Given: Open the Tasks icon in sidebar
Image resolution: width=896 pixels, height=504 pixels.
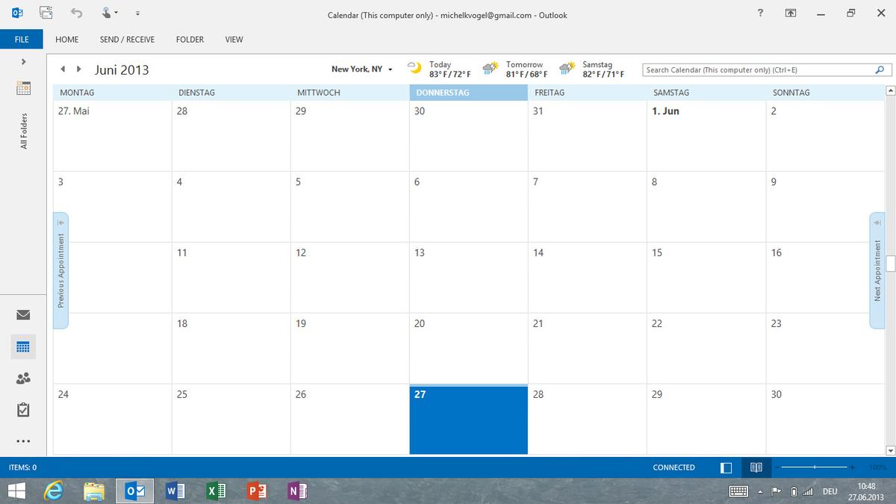Looking at the screenshot, I should pyautogui.click(x=23, y=410).
